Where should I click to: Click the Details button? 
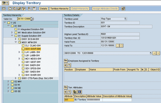pos(44,9)
